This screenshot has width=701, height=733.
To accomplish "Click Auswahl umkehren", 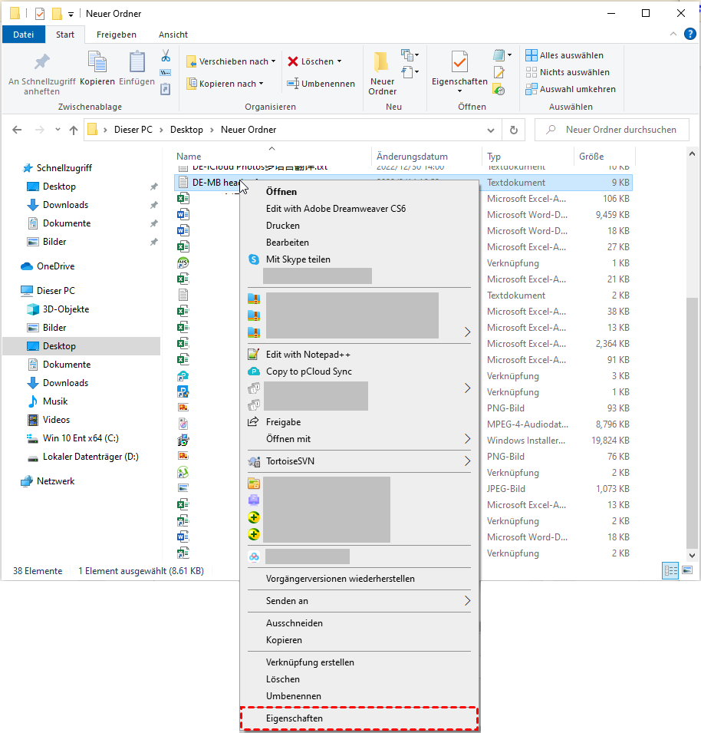I will click(x=571, y=89).
